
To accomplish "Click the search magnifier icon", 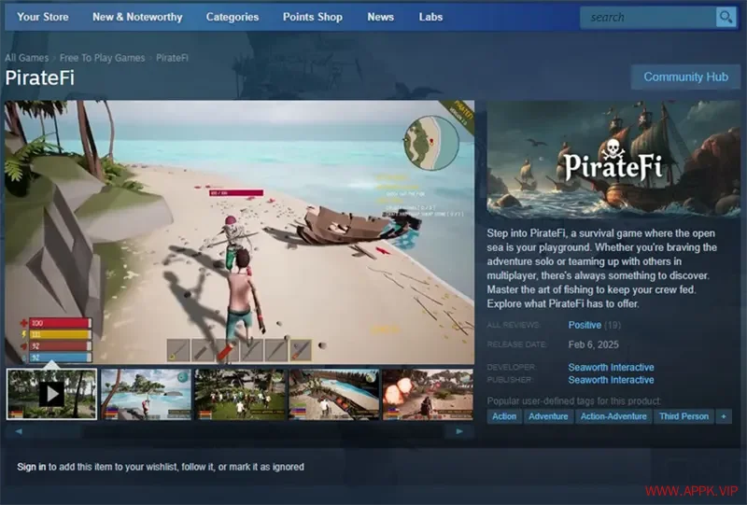I will pyautogui.click(x=726, y=18).
